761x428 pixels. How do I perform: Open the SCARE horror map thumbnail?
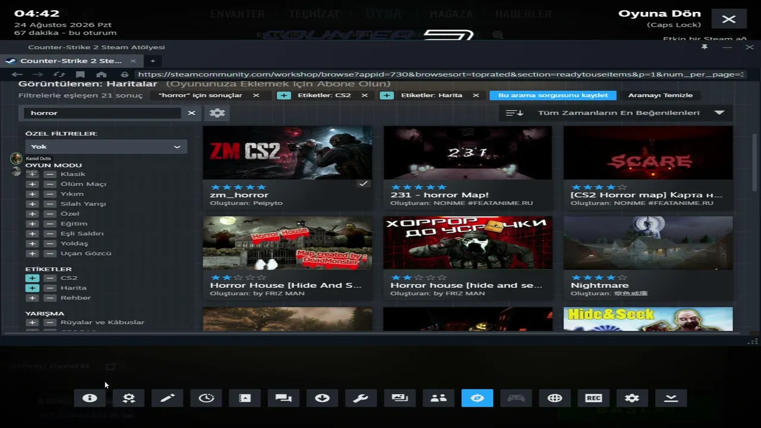(648, 153)
